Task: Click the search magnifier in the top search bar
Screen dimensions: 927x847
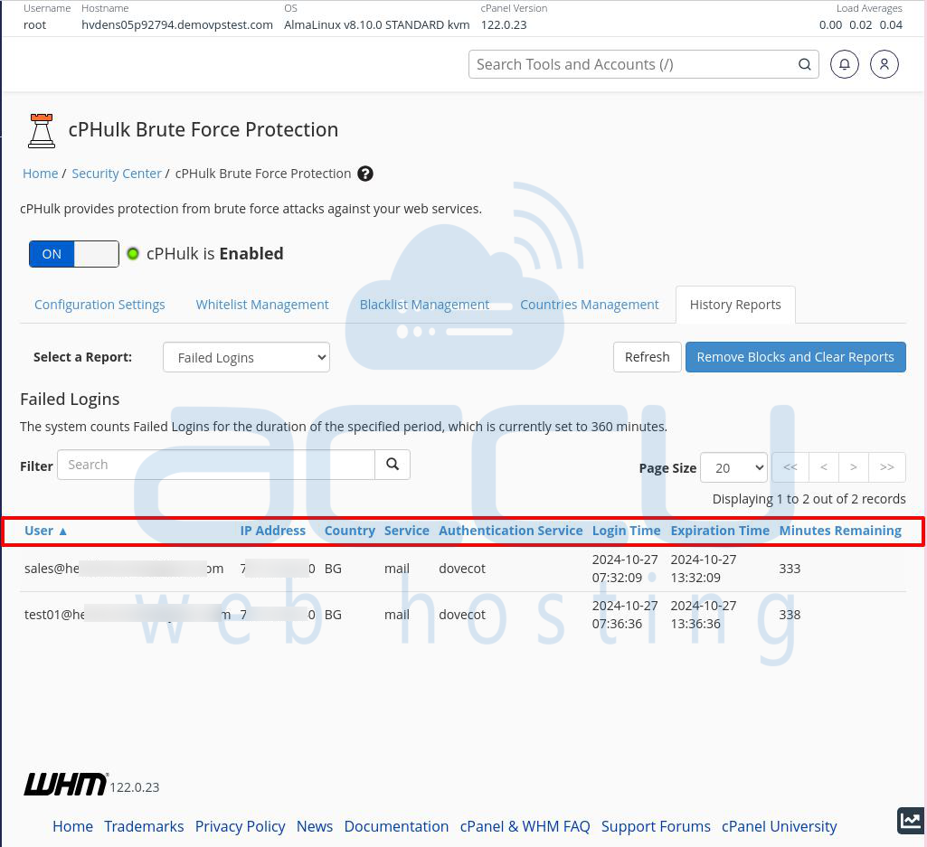Action: tap(805, 64)
